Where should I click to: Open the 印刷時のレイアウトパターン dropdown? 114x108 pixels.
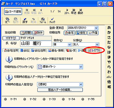(81, 67)
